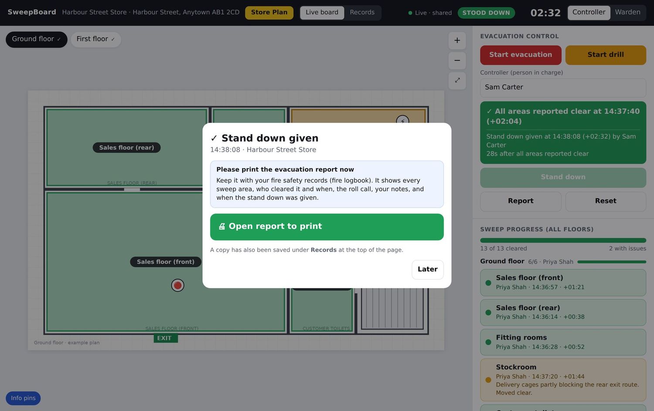This screenshot has height=411, width=654.
Task: Switch to the Warden role
Action: click(x=627, y=13)
